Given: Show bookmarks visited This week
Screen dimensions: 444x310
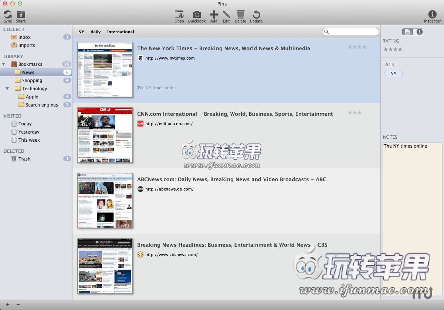Looking at the screenshot, I should coord(36,140).
